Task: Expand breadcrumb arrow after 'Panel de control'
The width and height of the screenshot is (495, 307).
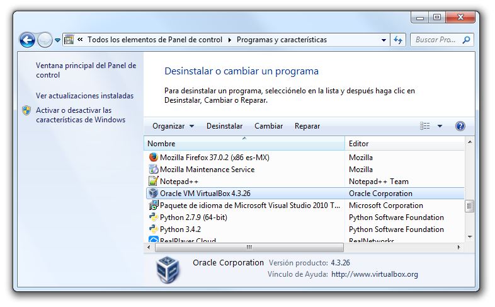Action: point(229,40)
